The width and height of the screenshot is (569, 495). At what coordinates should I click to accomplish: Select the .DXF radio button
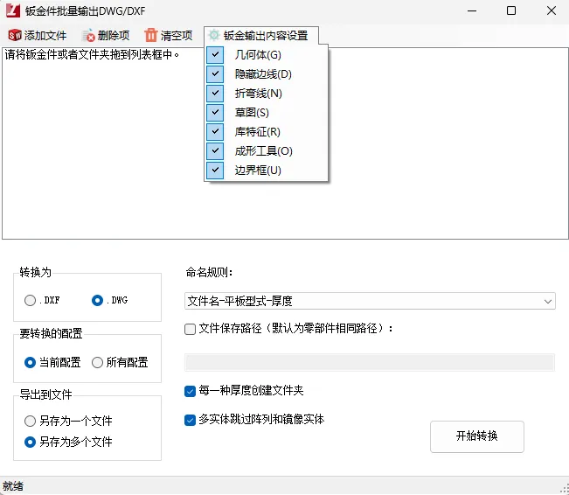pos(30,300)
